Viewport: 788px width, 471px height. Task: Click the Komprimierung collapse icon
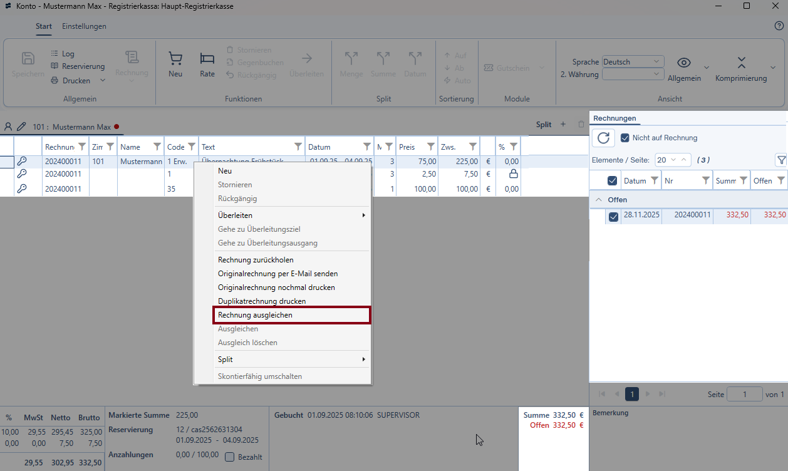coord(741,63)
